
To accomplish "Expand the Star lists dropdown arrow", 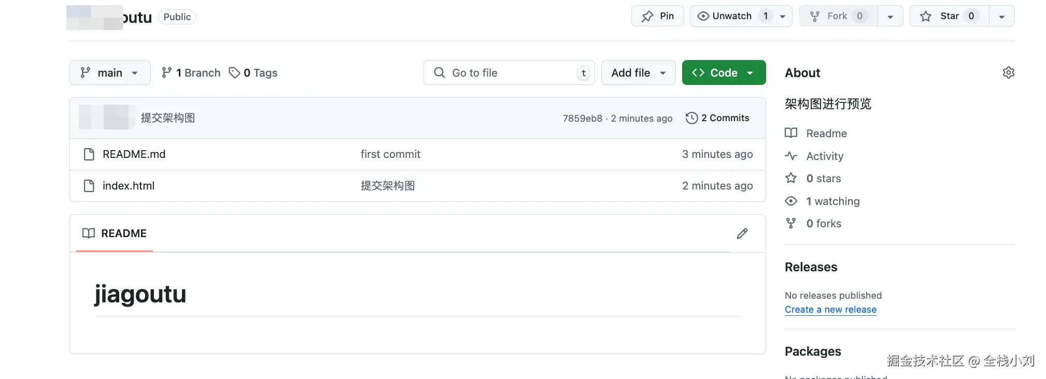I will pos(1001,17).
